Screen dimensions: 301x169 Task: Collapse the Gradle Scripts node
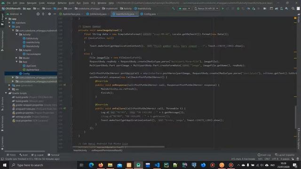[6, 93]
